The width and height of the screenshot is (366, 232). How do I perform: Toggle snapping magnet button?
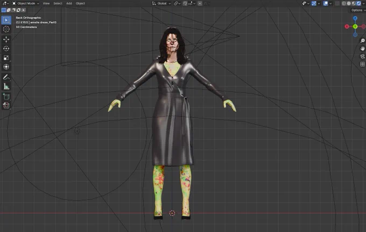pyautogui.click(x=185, y=3)
